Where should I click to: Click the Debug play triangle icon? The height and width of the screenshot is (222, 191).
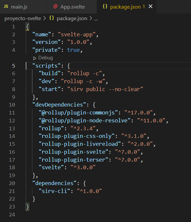tap(35, 58)
